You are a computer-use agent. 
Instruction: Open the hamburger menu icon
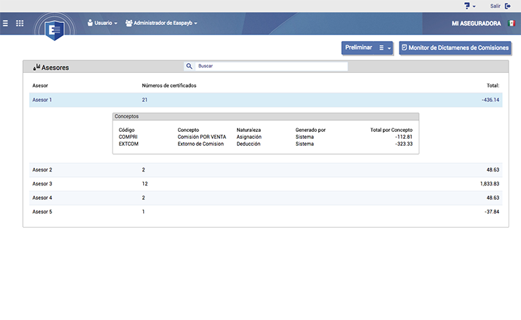[x=6, y=23]
